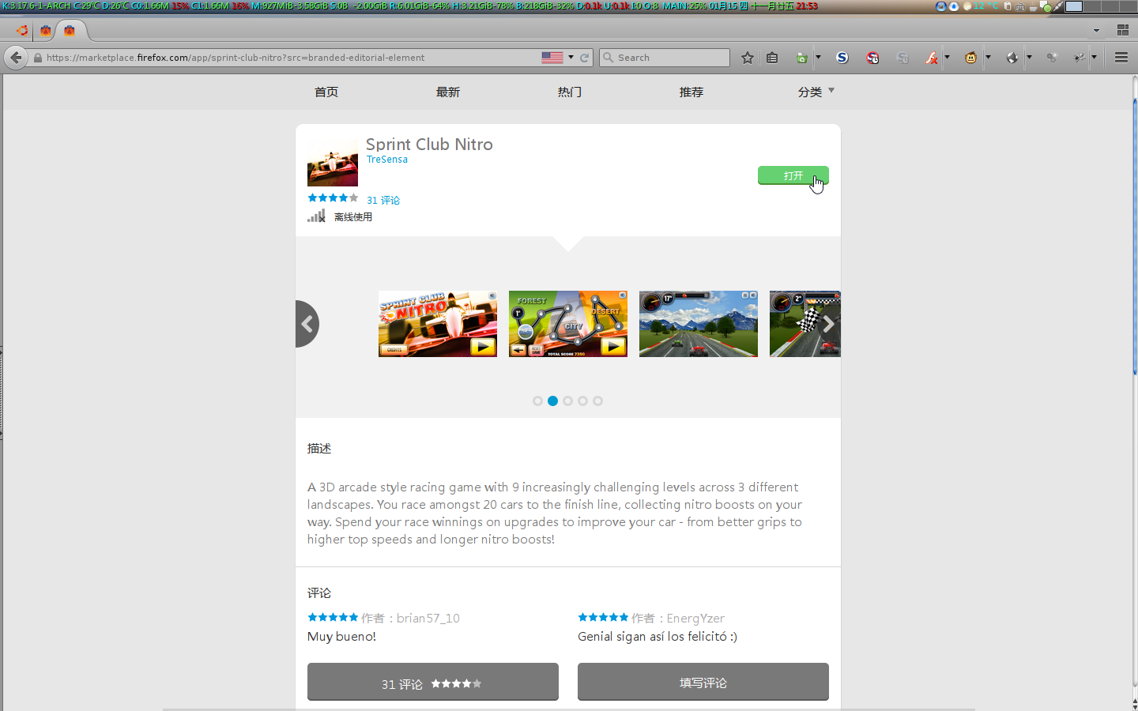Click the padlock site identity icon
Screen dimensions: 1138x711
pyautogui.click(x=37, y=58)
